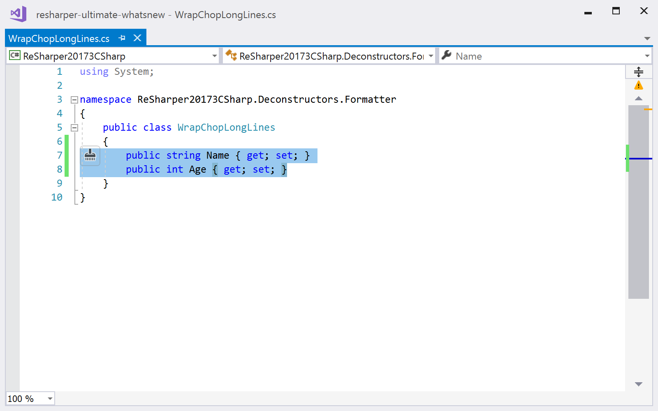Click the 'class' keyword on line 5
Screen dimensions: 658x411
[x=157, y=127]
